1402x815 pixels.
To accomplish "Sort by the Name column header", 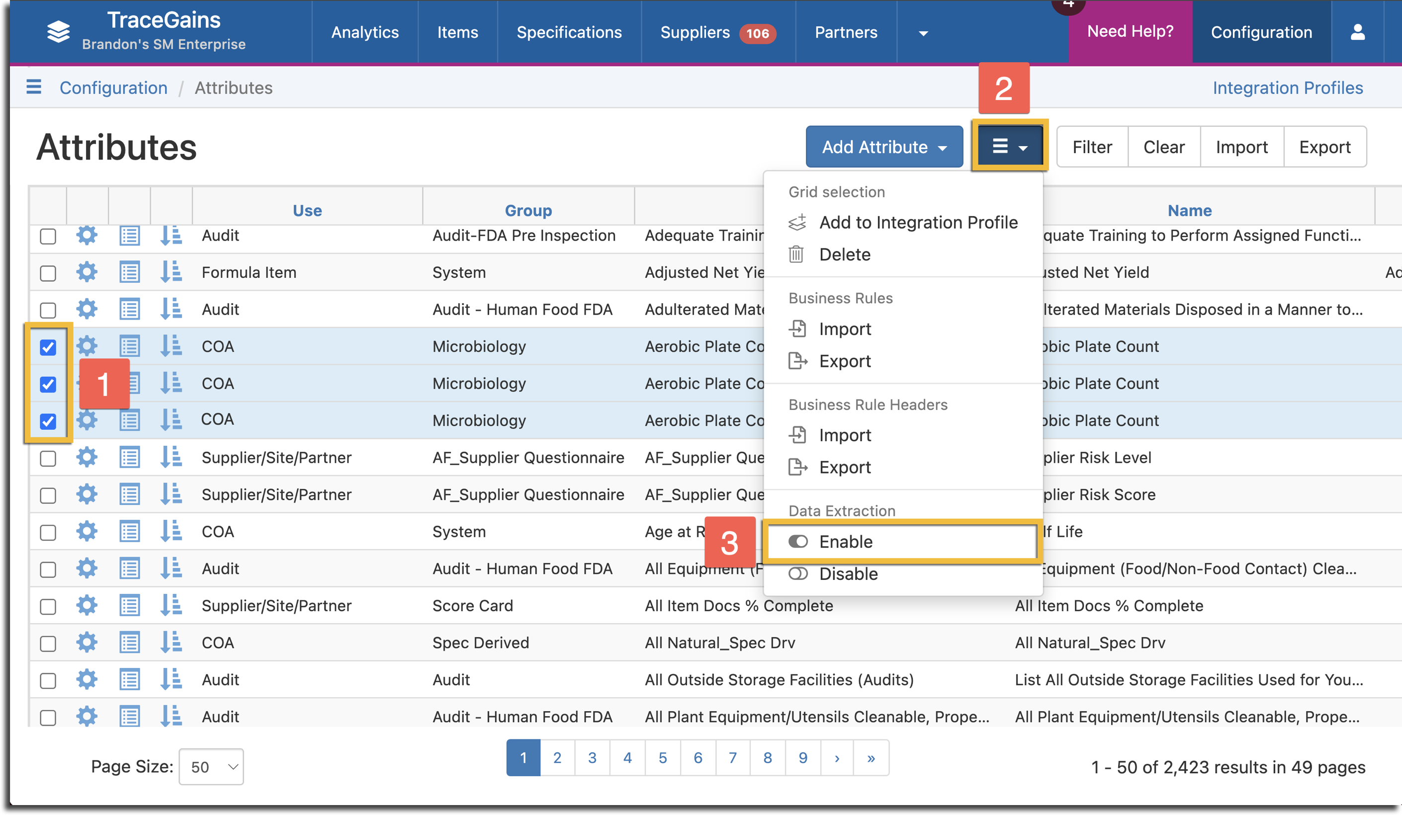I will 1190,210.
